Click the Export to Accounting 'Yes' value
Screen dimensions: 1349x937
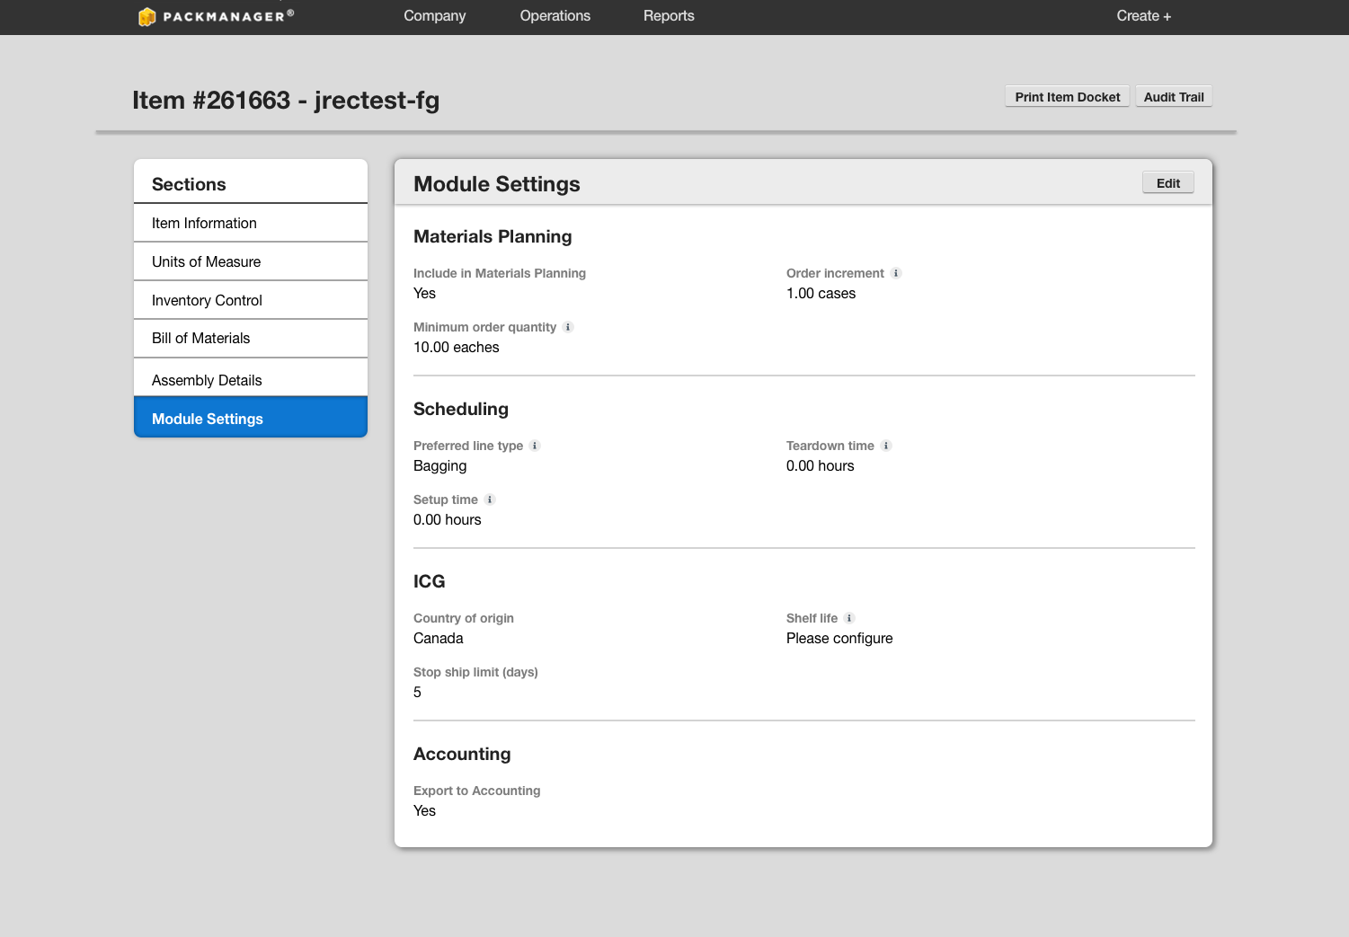click(424, 811)
